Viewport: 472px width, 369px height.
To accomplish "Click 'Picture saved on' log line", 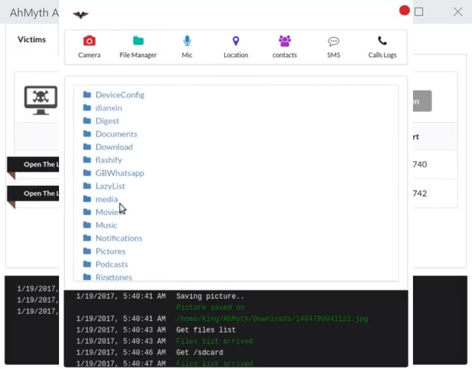I will click(210, 307).
